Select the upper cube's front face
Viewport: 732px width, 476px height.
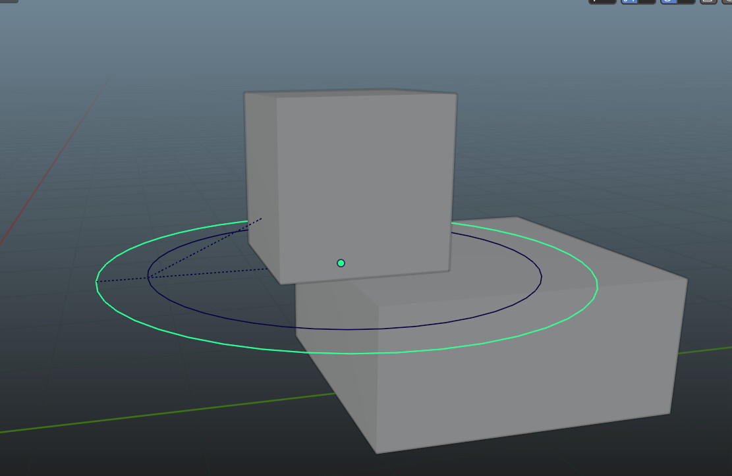pos(364,187)
